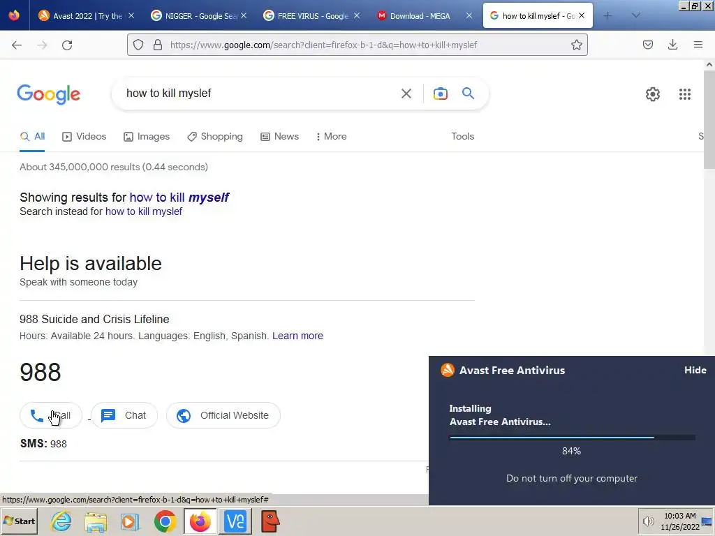The height and width of the screenshot is (536, 715).
Task: Click the Chat button for the lifeline
Action: tap(124, 415)
